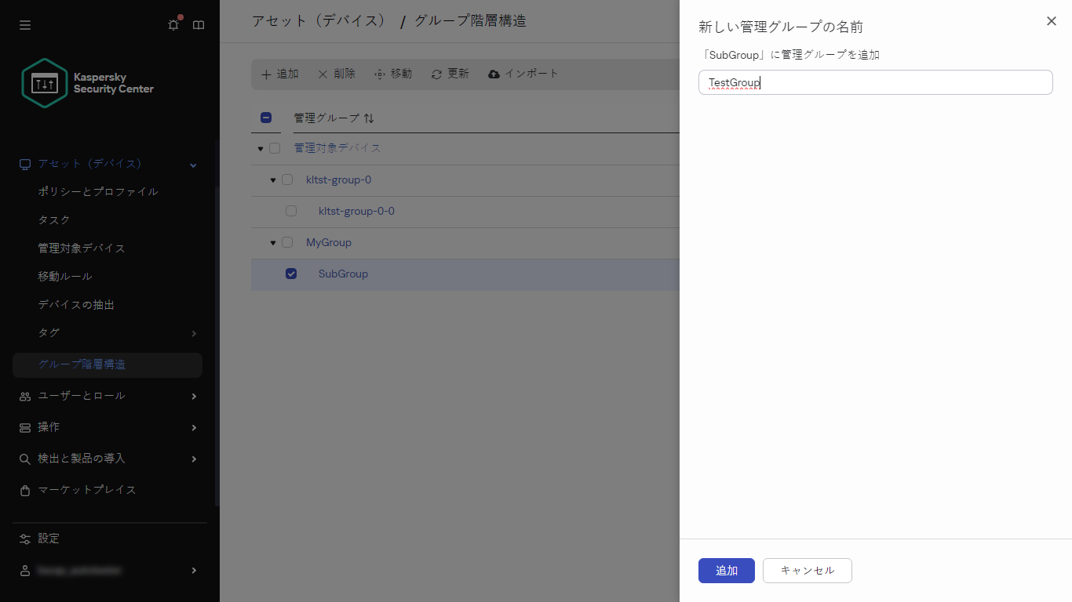
Task: Click the sort icon beside 管理グループ
Action: click(369, 118)
